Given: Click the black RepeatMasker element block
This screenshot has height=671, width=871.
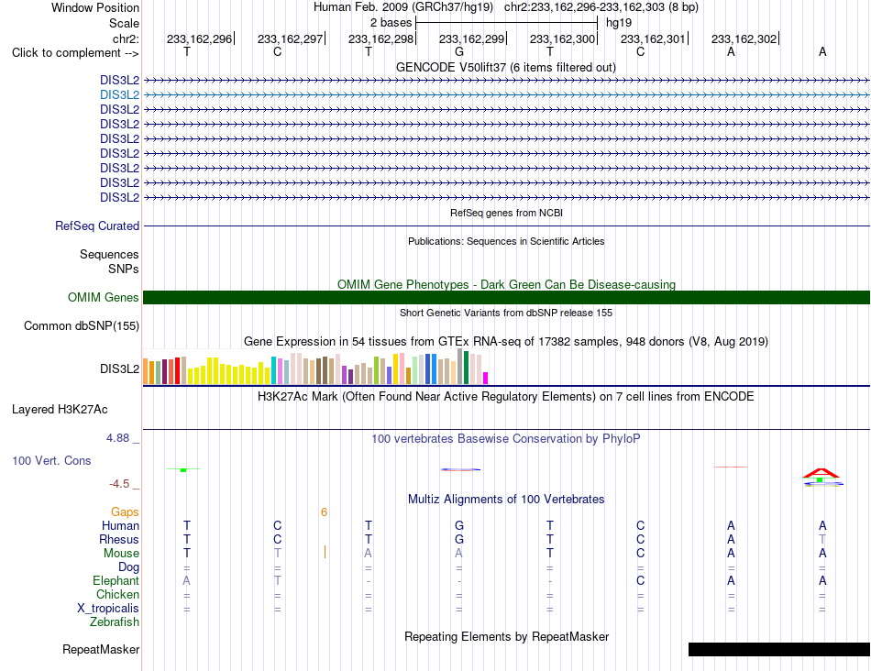Looking at the screenshot, I should [778, 649].
